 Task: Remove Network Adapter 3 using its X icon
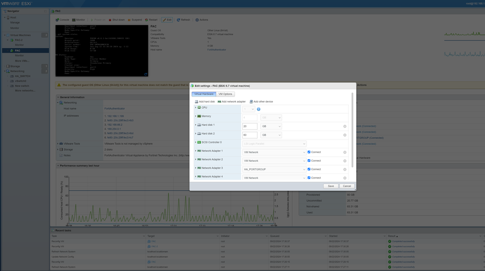point(345,169)
